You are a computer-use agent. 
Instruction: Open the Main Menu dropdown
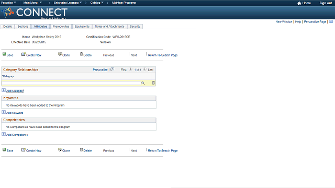(x=32, y=3)
